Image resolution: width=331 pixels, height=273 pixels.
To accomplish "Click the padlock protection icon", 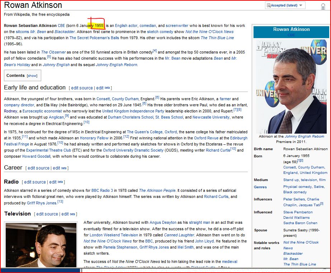I will [323, 6].
